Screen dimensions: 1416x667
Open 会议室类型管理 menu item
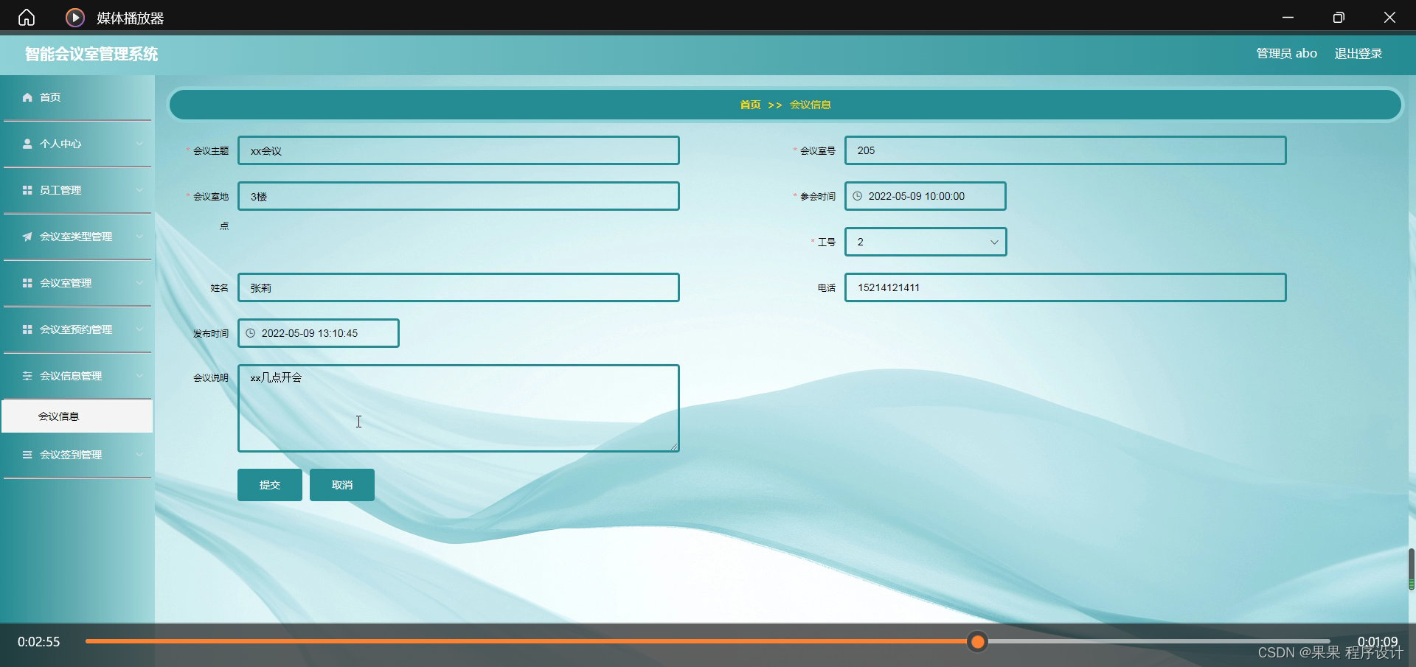(x=77, y=237)
